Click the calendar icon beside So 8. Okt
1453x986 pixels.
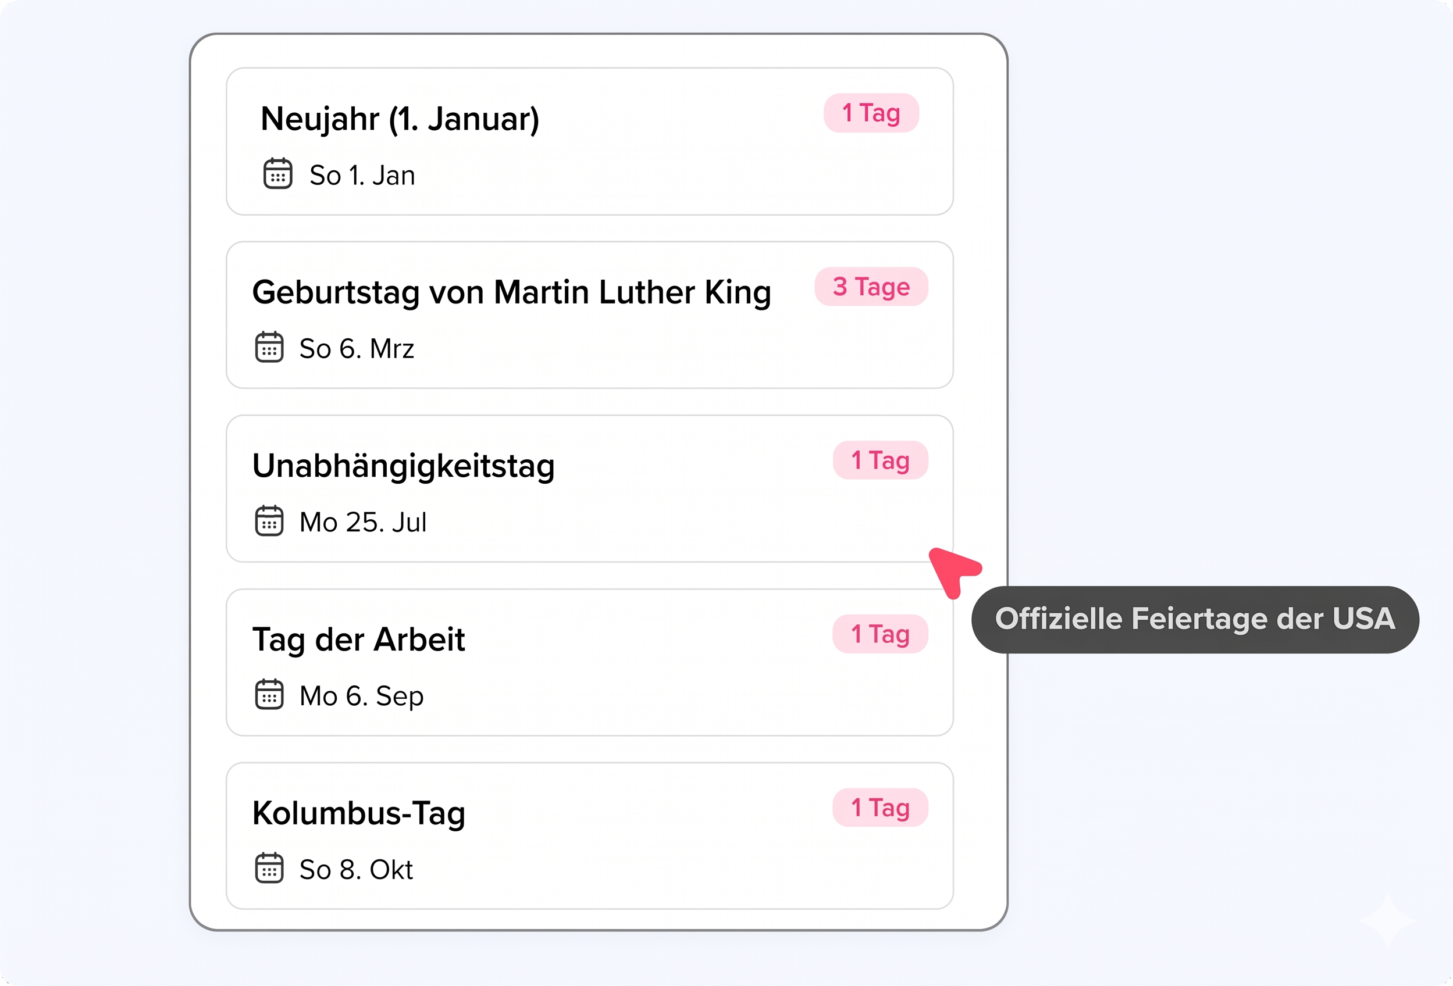click(x=269, y=869)
